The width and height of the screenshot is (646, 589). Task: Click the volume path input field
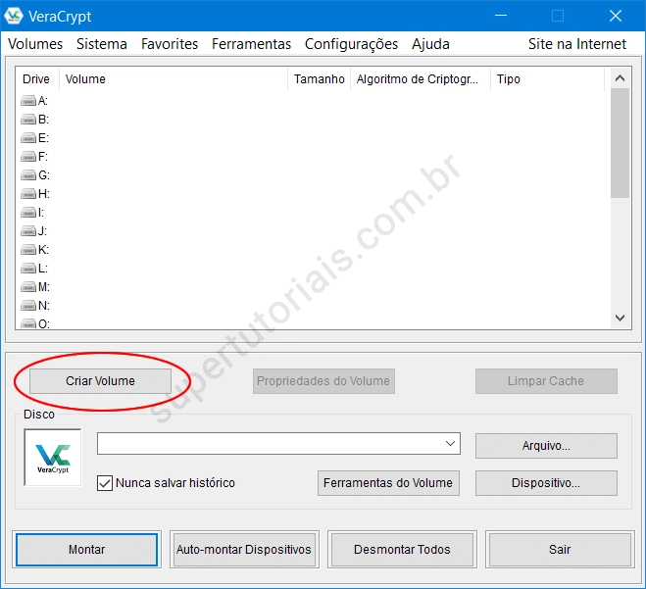[278, 444]
